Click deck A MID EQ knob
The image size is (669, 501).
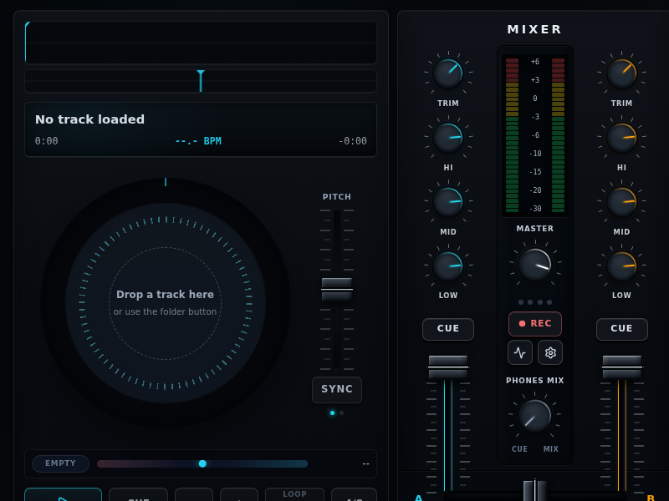point(448,202)
